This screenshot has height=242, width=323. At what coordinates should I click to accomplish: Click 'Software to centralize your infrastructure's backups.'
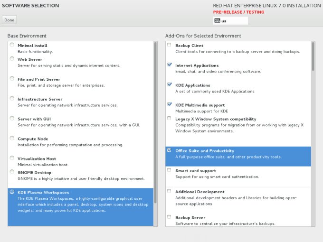point(225,223)
